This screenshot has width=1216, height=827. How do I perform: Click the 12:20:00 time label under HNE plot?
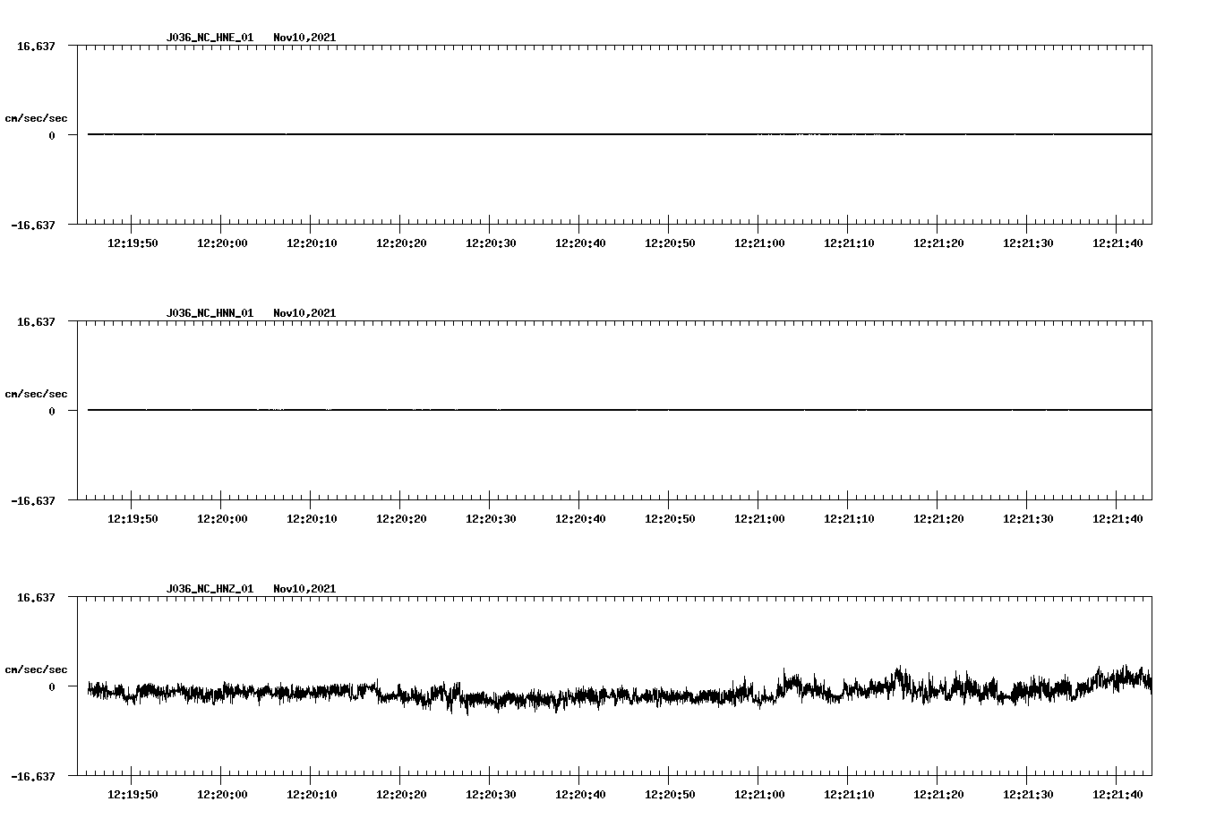222,243
